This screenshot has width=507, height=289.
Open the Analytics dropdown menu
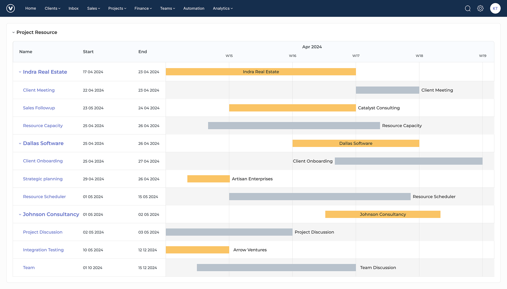tap(223, 8)
